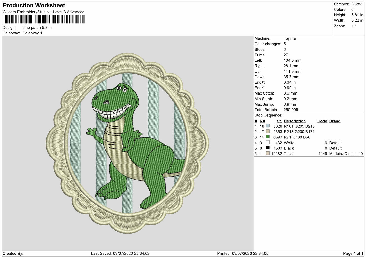
Task: Click the Left value 104.5 mm
Action: click(x=293, y=60)
